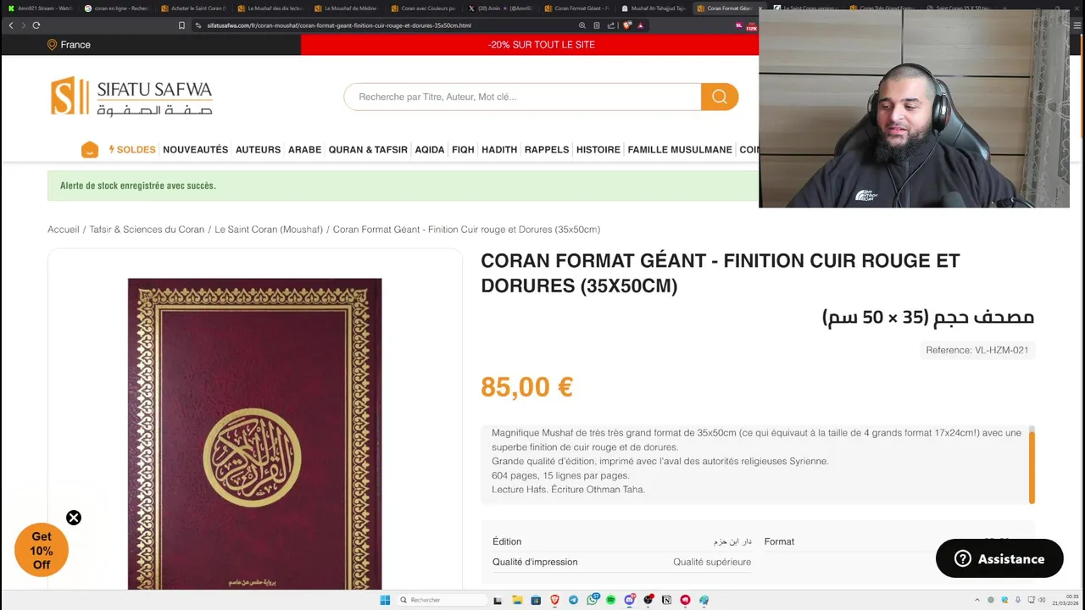Viewport: 1085px width, 610px height.
Task: Expand the system tray hidden icons chevron
Action: pos(976,600)
